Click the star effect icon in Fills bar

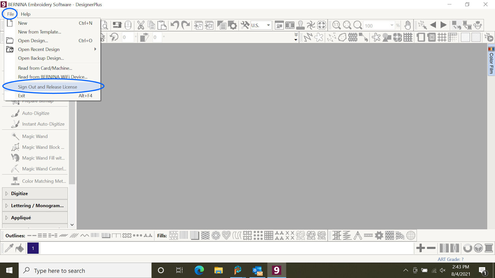379,235
